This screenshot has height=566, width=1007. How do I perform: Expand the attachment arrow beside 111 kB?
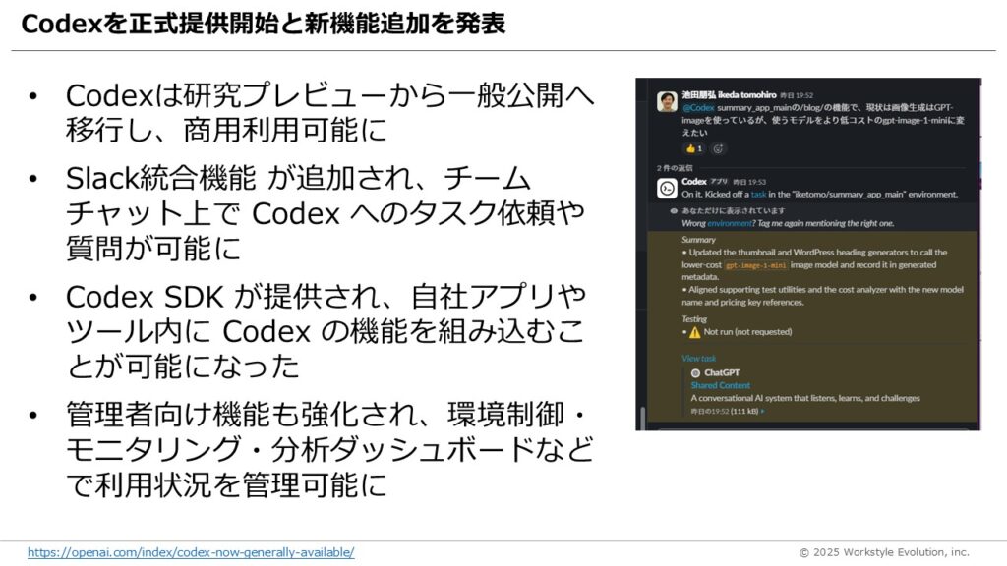(763, 412)
